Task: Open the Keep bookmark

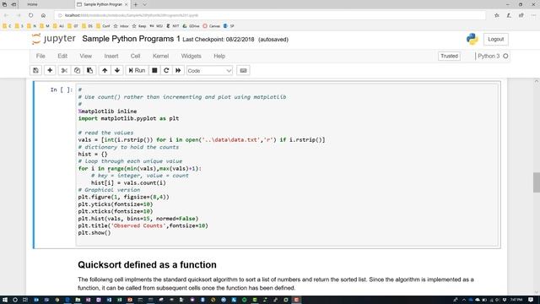Action: (x=139, y=26)
